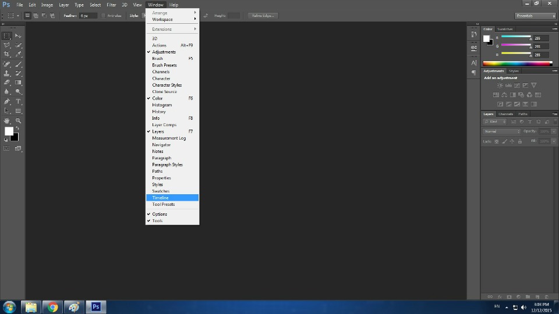559x314 pixels.
Task: Select the Path Selection tool
Action: point(7,110)
